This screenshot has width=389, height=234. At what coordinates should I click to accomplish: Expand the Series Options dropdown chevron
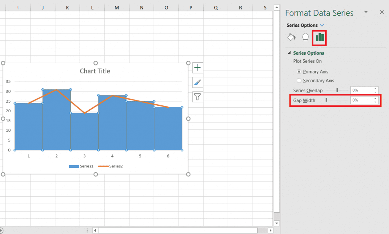(322, 25)
